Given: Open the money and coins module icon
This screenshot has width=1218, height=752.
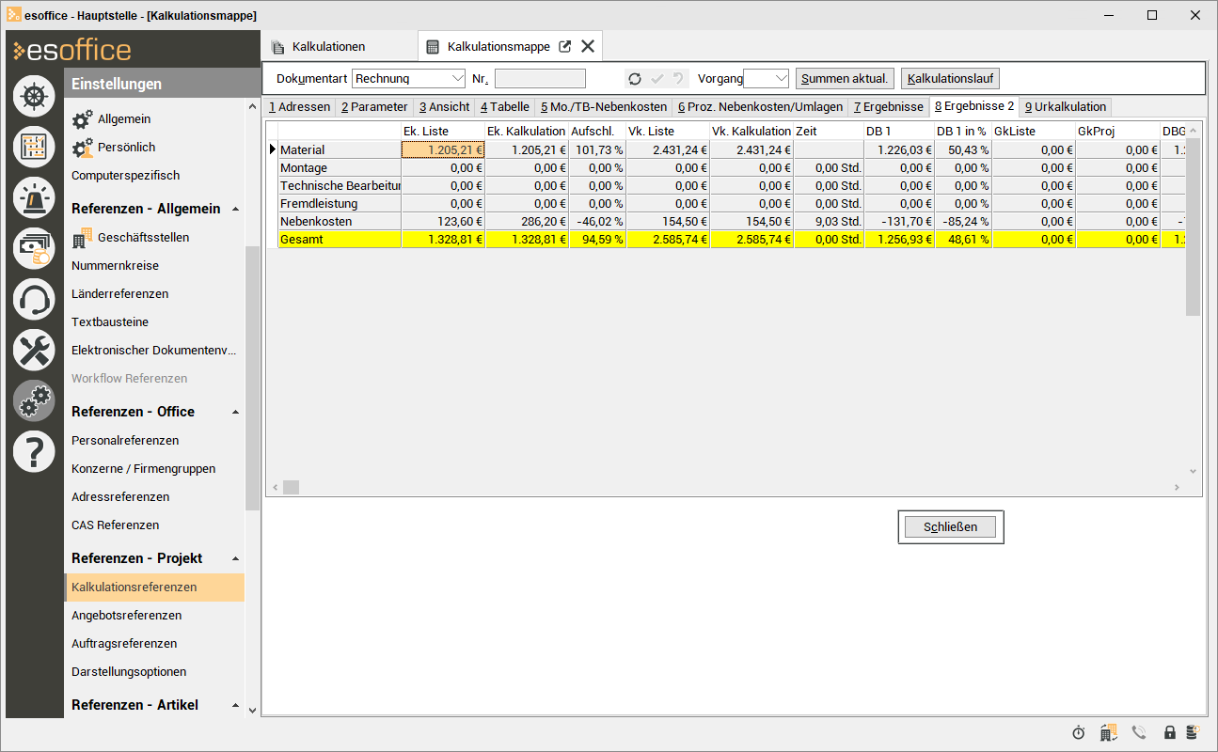Looking at the screenshot, I should [x=34, y=248].
